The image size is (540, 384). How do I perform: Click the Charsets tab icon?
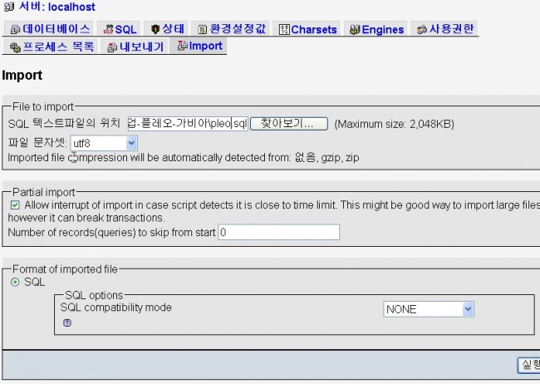pos(284,30)
